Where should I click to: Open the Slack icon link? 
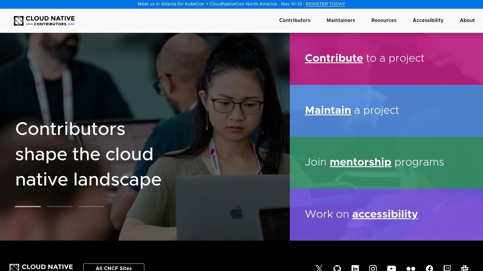465,268
